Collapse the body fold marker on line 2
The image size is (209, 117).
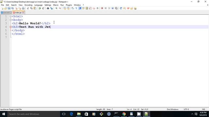pos(10,20)
